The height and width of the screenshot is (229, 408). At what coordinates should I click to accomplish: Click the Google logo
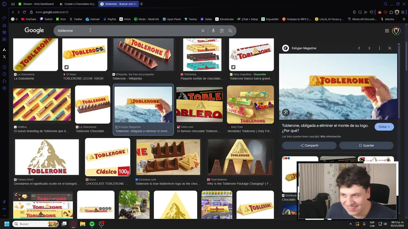34,30
